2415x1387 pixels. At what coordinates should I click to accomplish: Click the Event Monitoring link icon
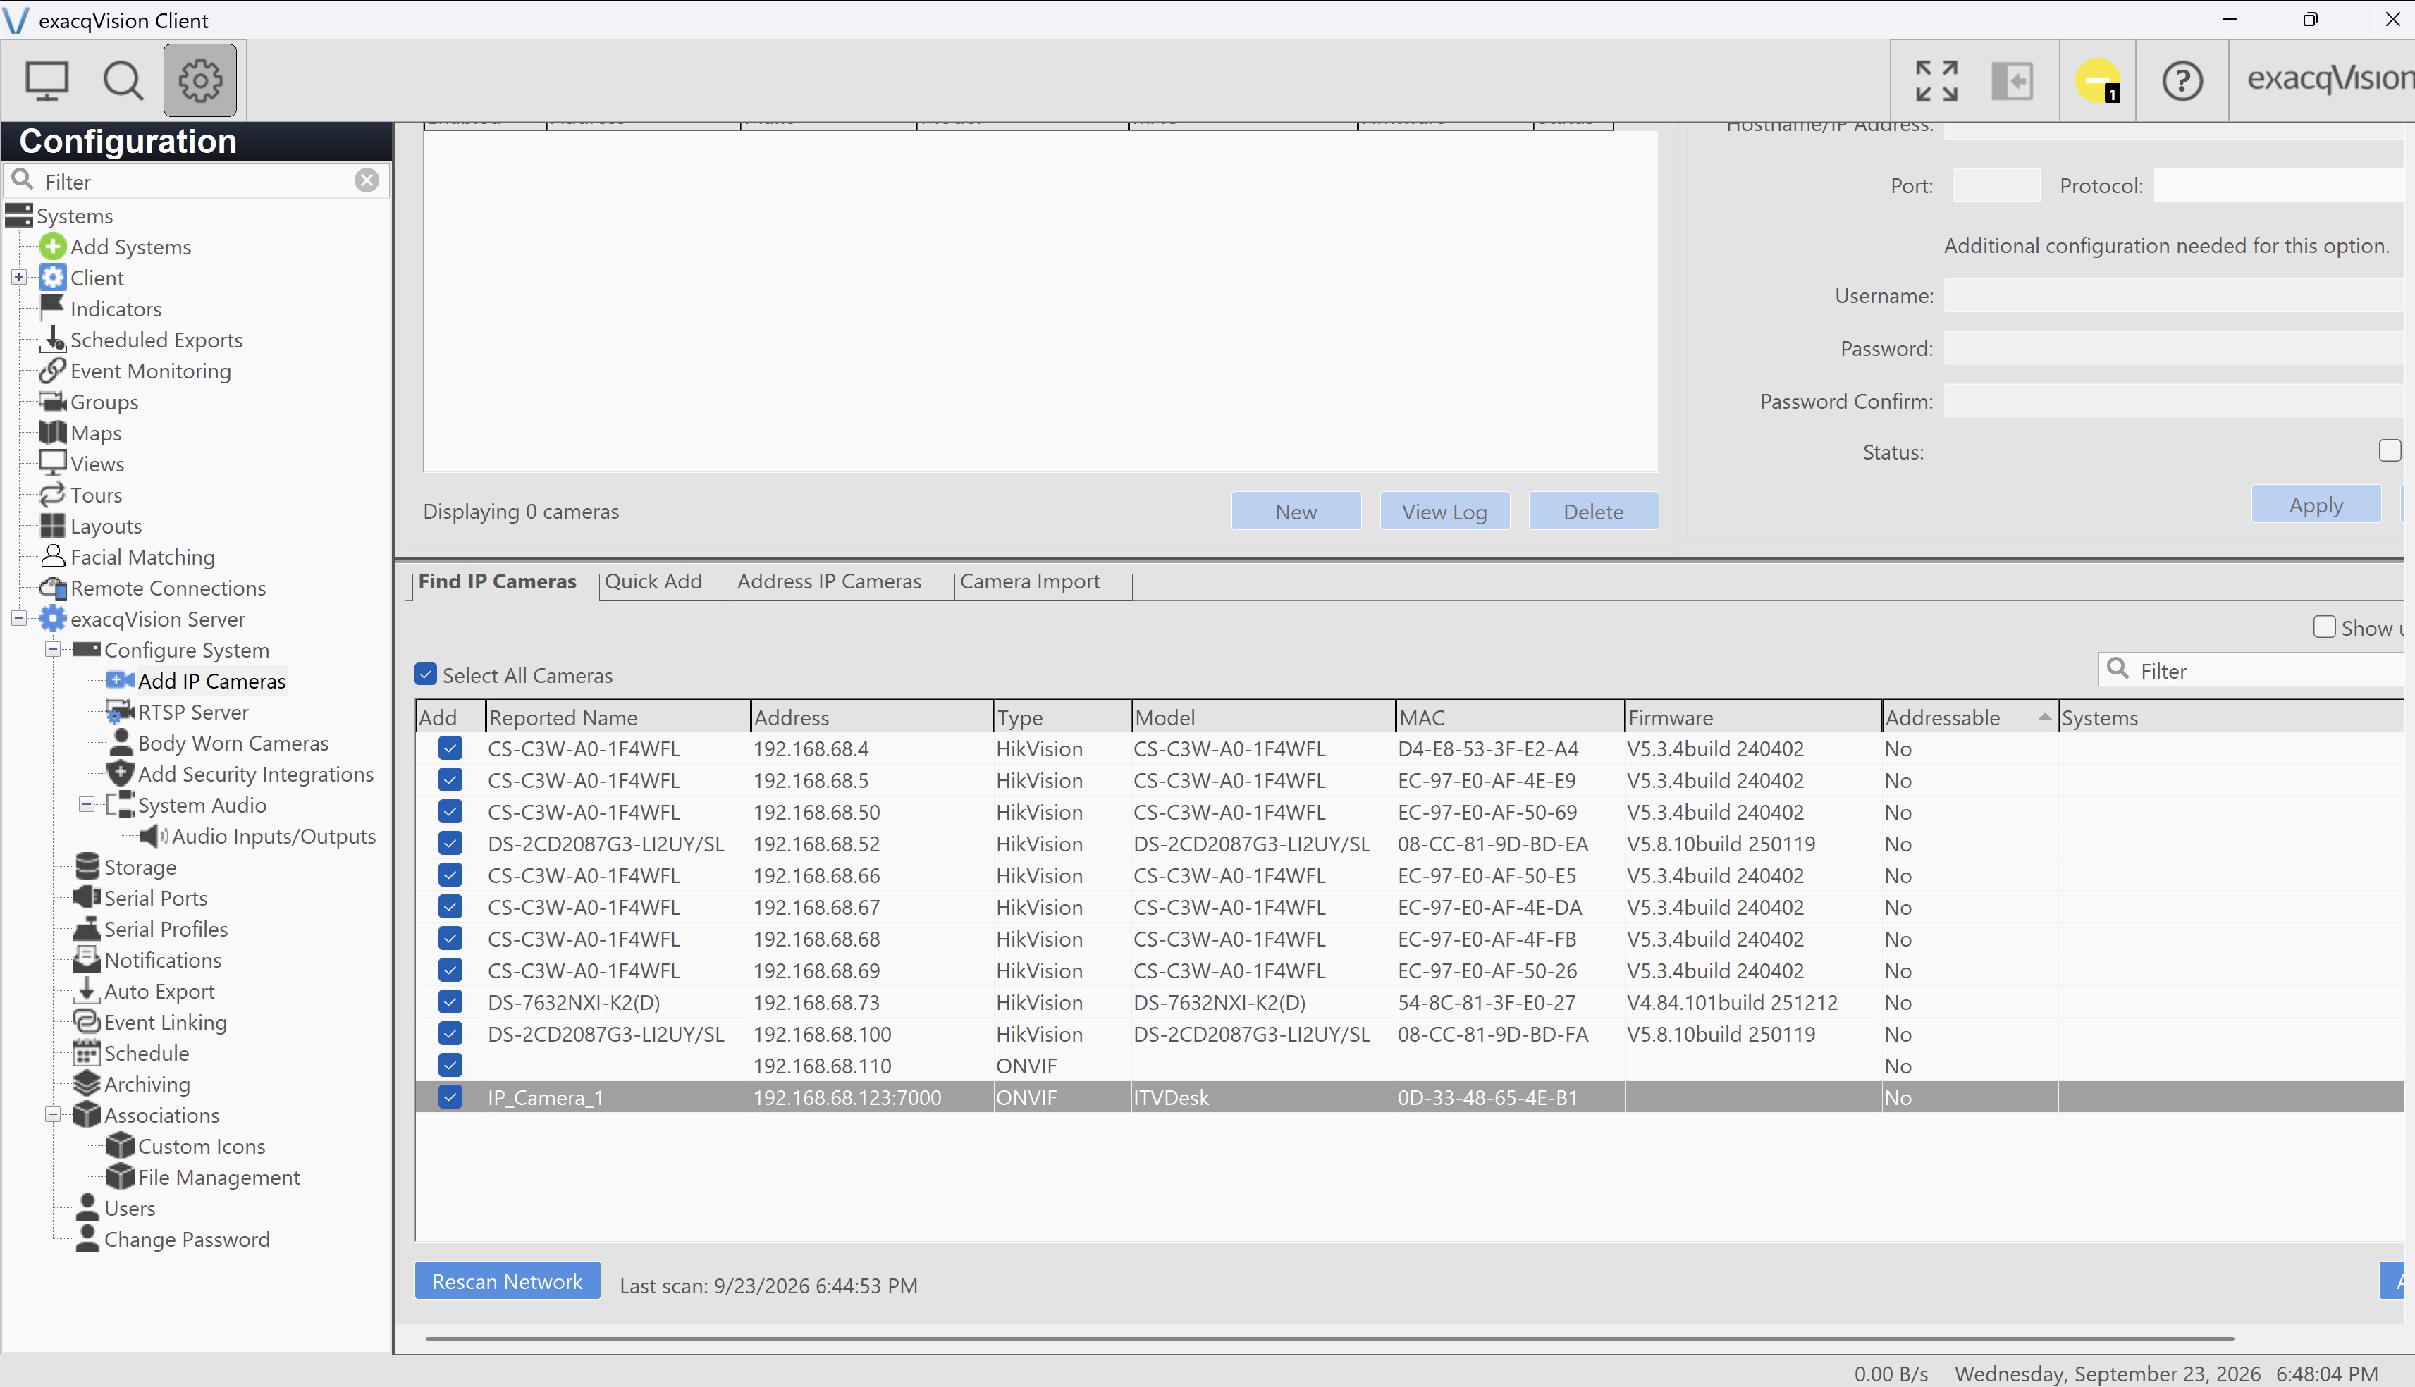click(52, 371)
